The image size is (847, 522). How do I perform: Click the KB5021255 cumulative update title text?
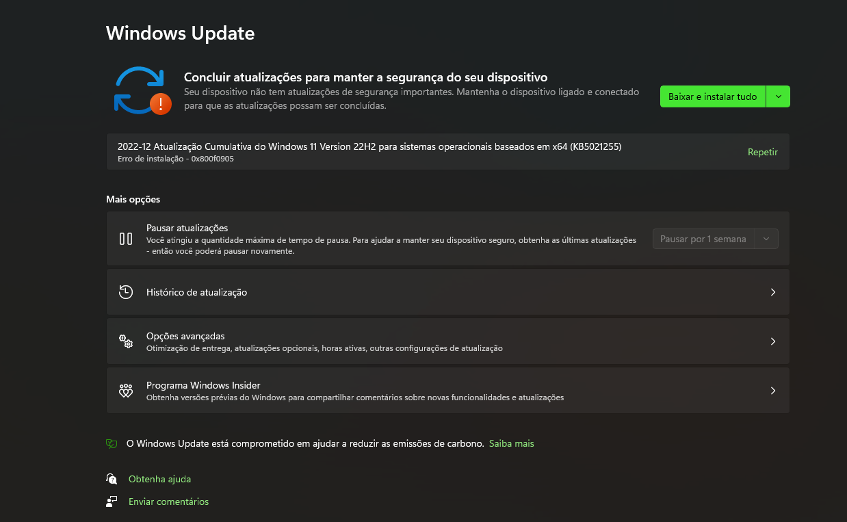point(369,146)
